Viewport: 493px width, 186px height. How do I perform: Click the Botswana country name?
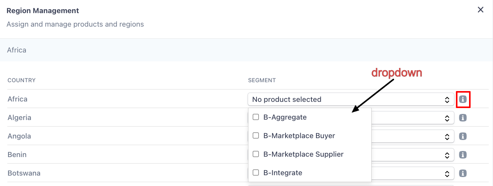click(x=24, y=173)
